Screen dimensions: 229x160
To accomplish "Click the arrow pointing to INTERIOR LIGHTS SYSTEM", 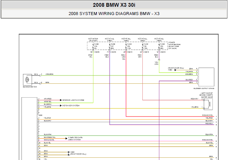I will pyautogui.click(x=61, y=100).
